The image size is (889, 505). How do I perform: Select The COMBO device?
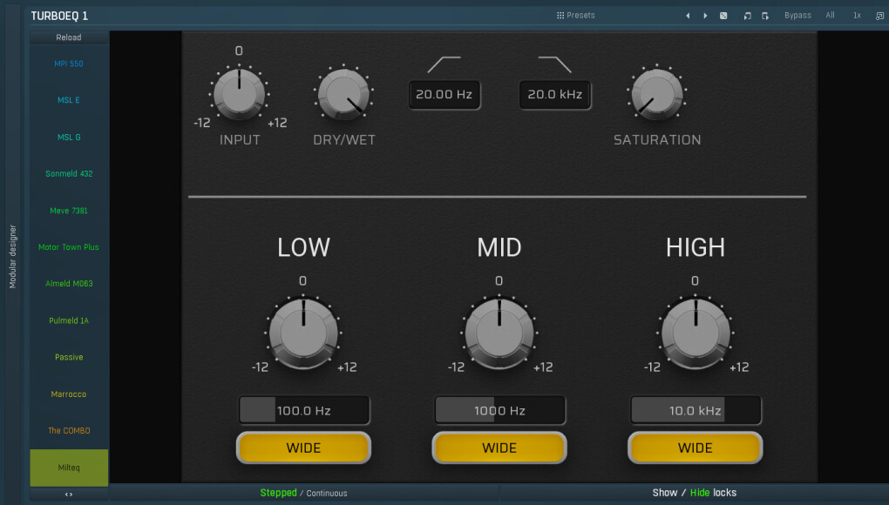pyautogui.click(x=69, y=431)
